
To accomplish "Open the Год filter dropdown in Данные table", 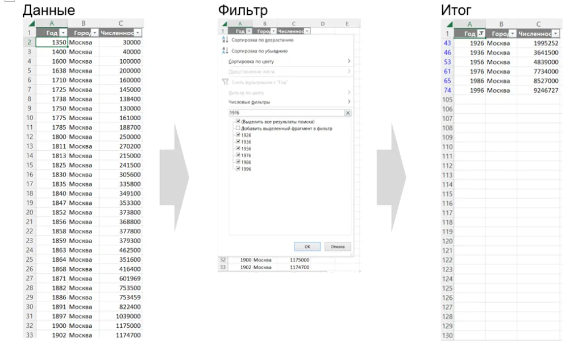I will tap(63, 32).
